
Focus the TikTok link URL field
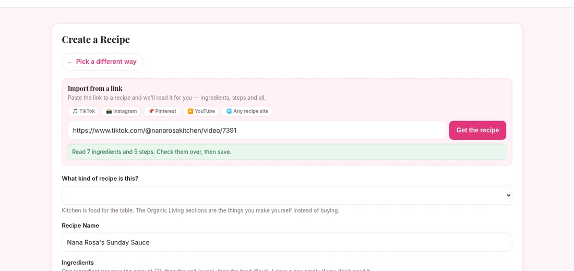coord(257,131)
